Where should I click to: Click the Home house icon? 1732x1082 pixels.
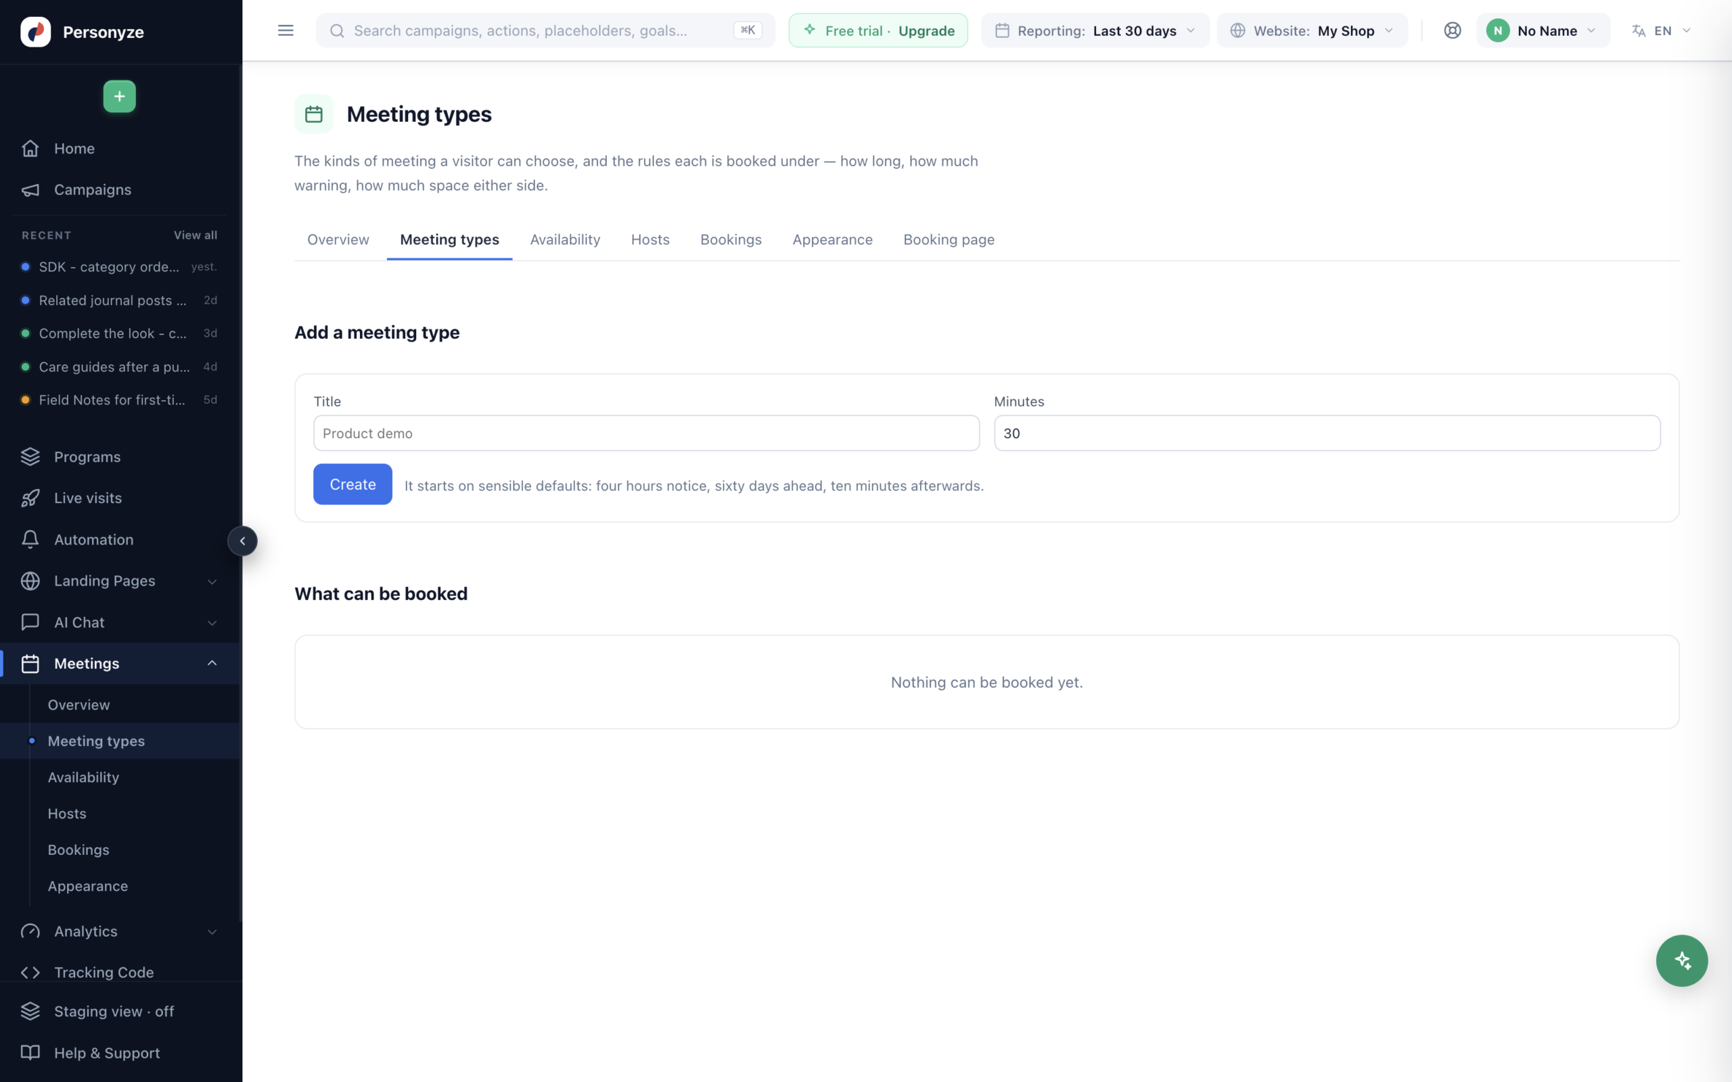click(x=30, y=148)
